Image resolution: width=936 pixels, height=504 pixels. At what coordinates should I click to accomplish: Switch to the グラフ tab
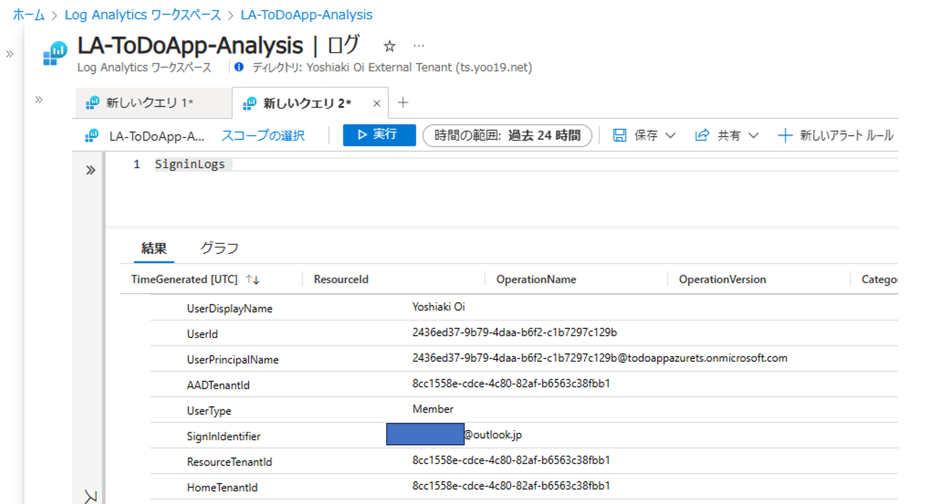219,248
